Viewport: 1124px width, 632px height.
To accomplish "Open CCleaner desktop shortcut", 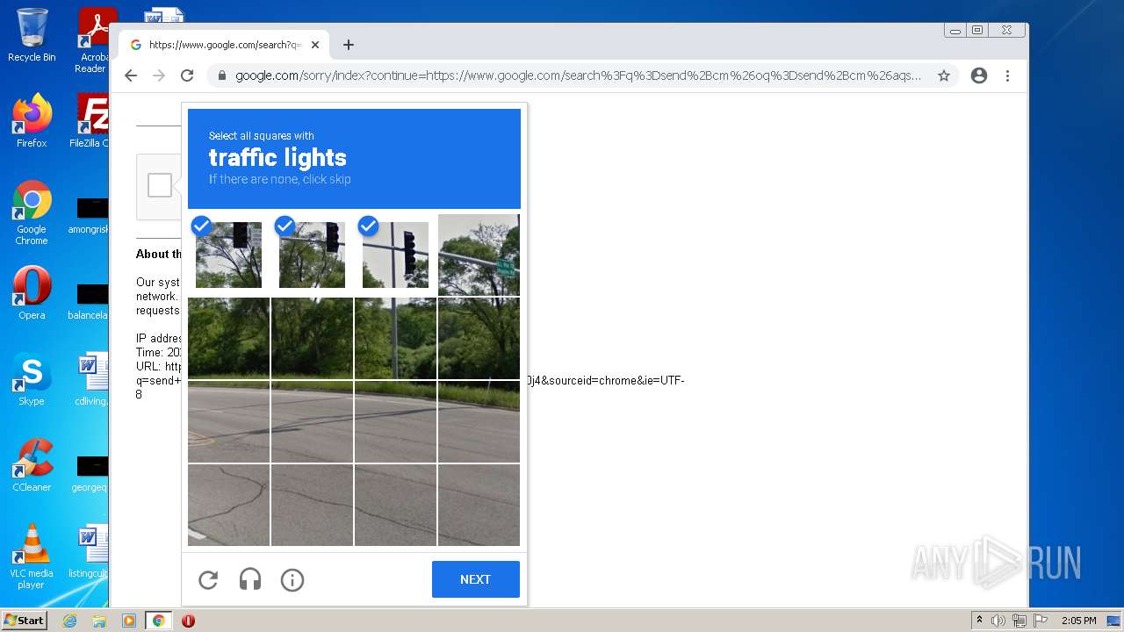I will tap(32, 465).
